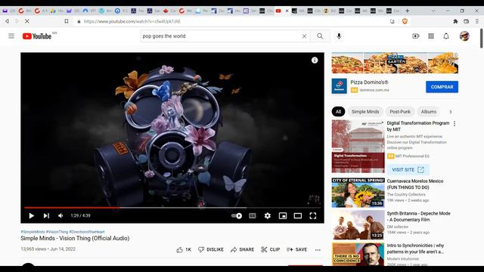The width and height of the screenshot is (484, 272).
Task: Clear the search box with the X
Action: click(x=304, y=36)
